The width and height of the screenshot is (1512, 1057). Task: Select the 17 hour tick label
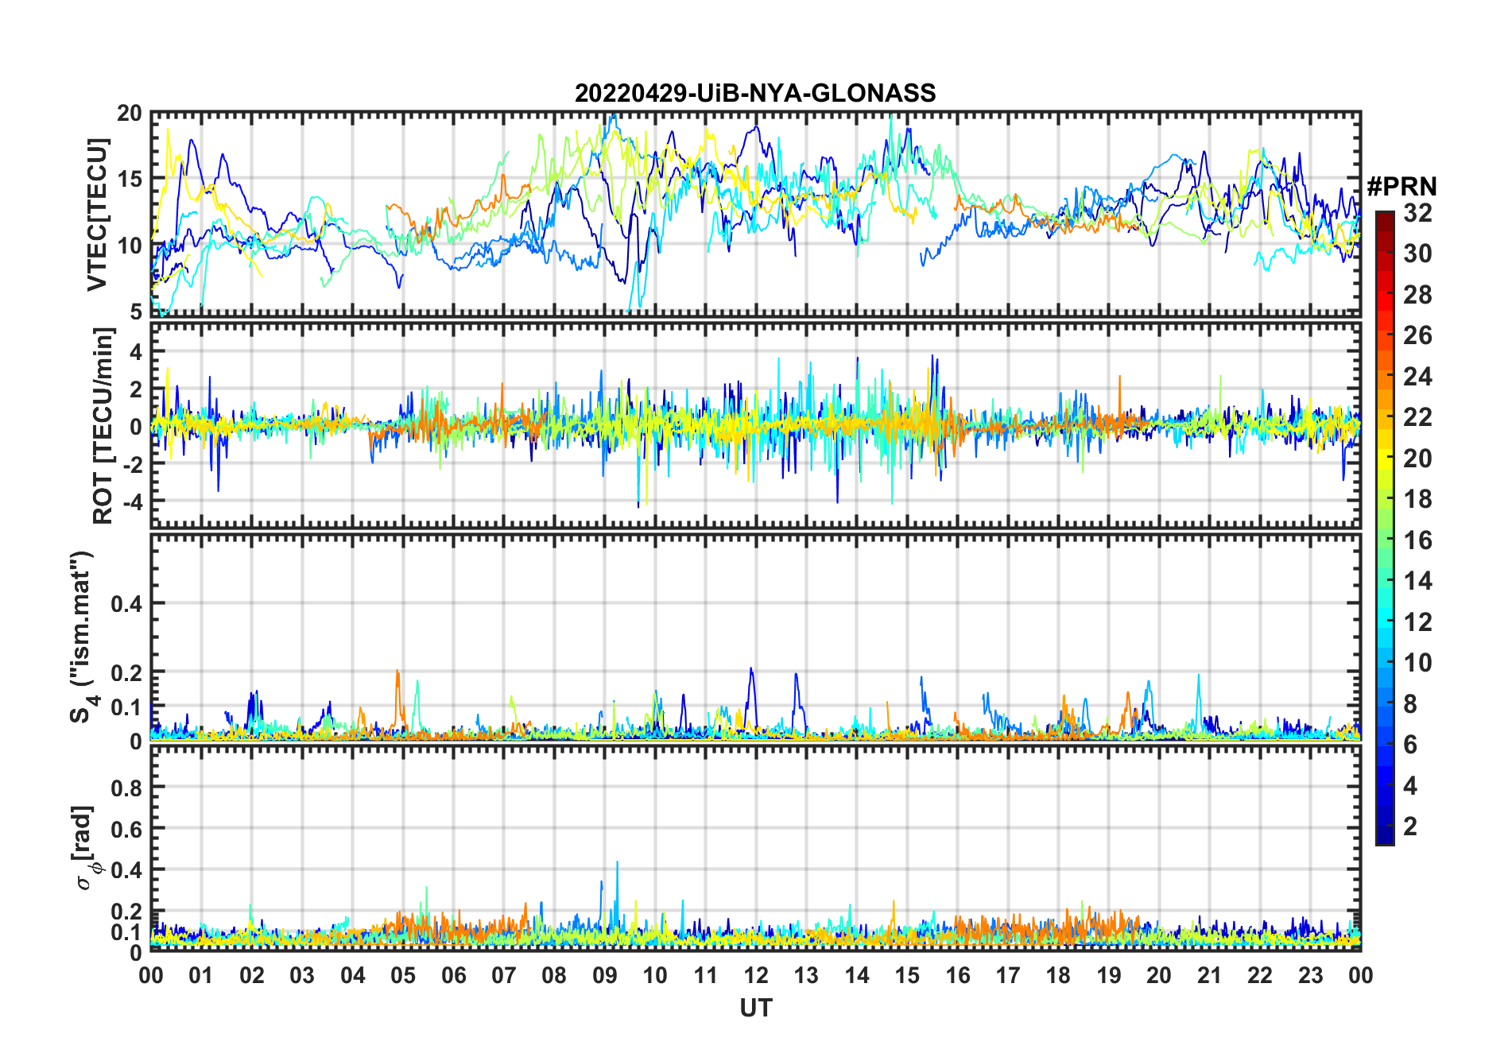coord(1008,975)
